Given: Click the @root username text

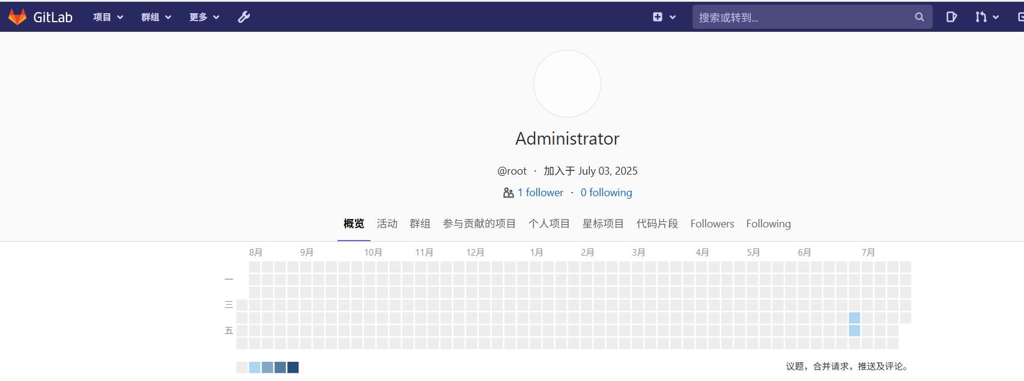Looking at the screenshot, I should pos(512,171).
